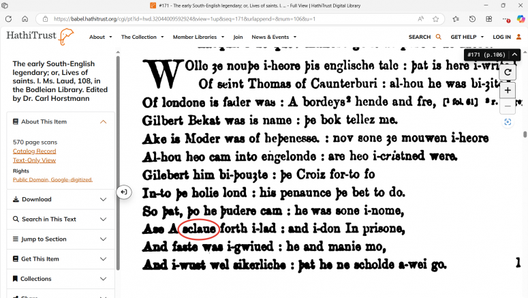The height and width of the screenshot is (298, 528).
Task: Zoom in on the page scan
Action: click(508, 90)
